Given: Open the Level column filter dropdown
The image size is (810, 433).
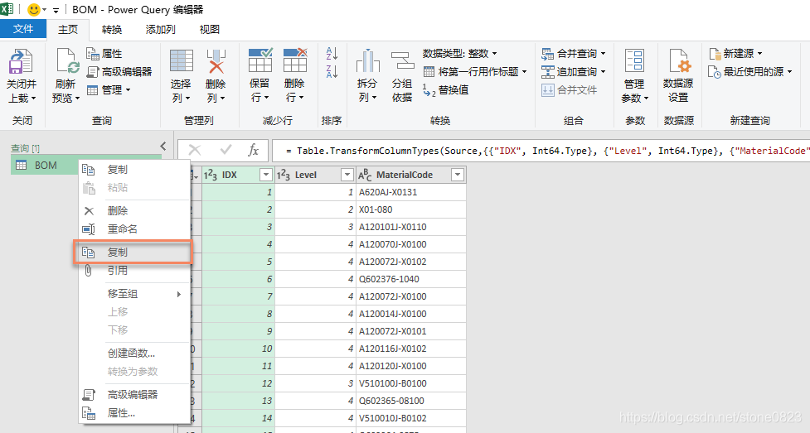Looking at the screenshot, I should [x=347, y=175].
